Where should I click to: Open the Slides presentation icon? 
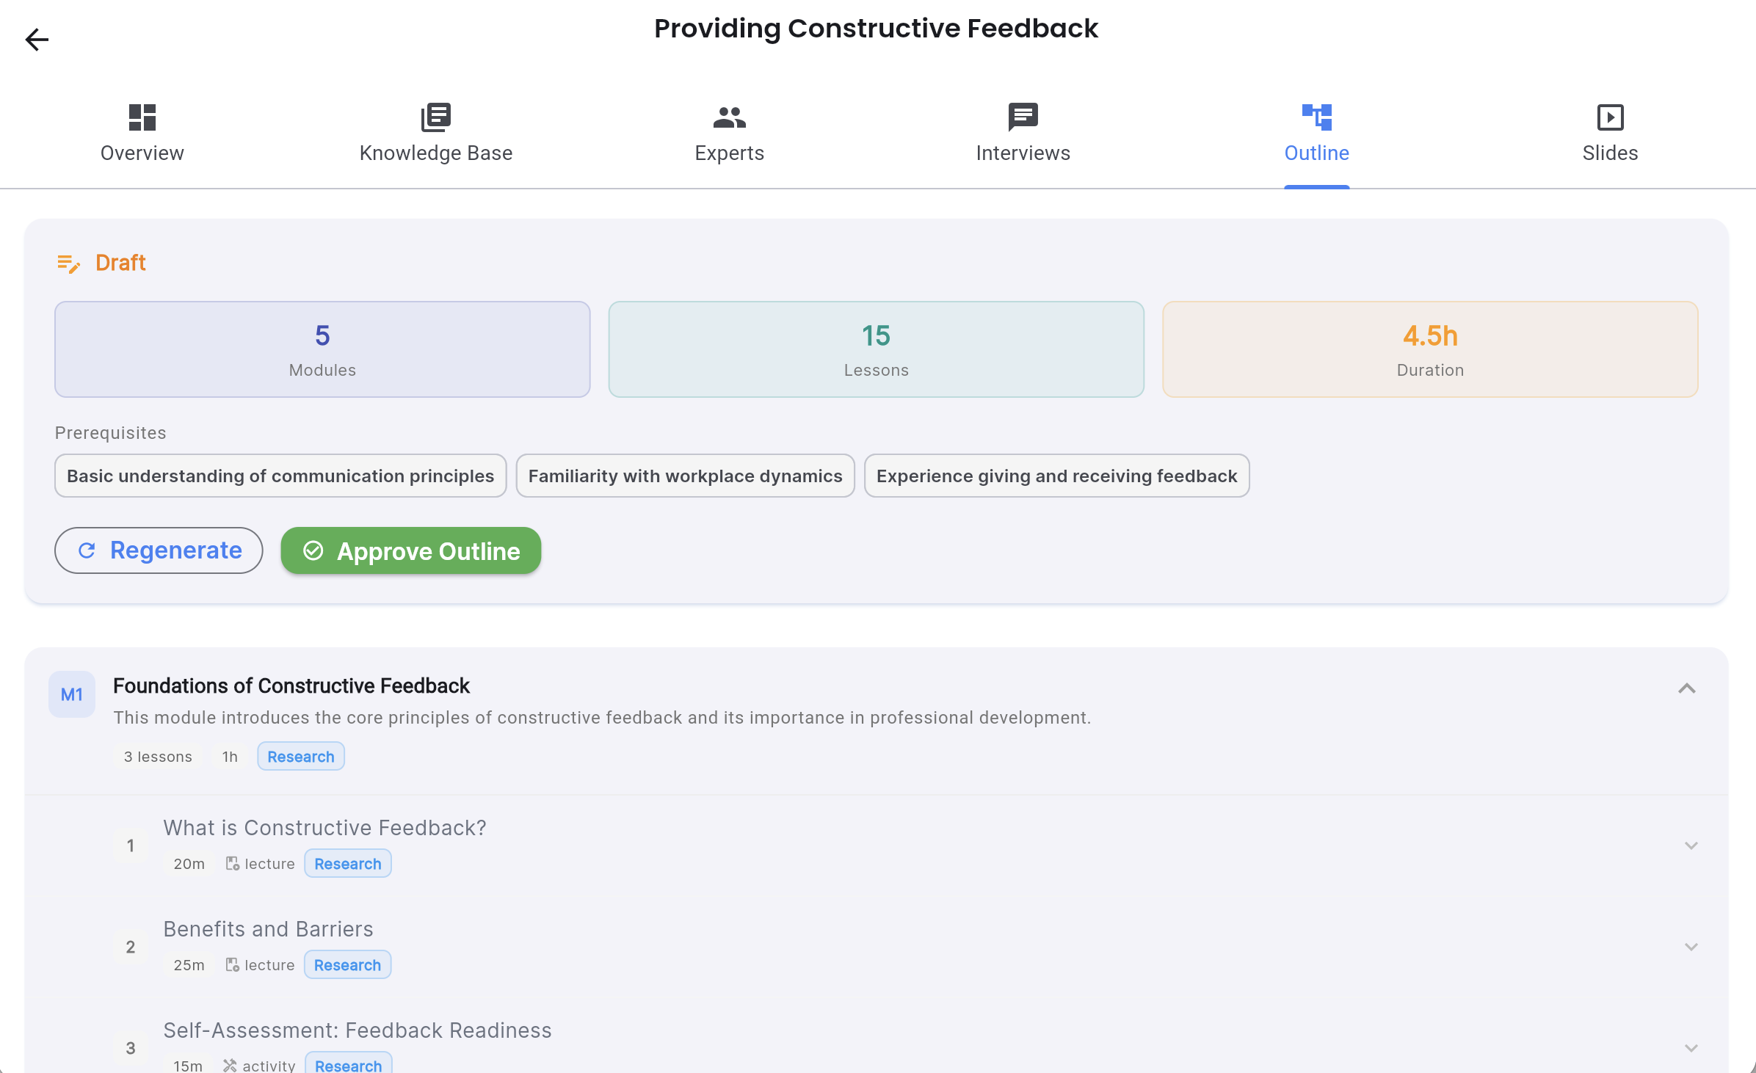tap(1610, 118)
